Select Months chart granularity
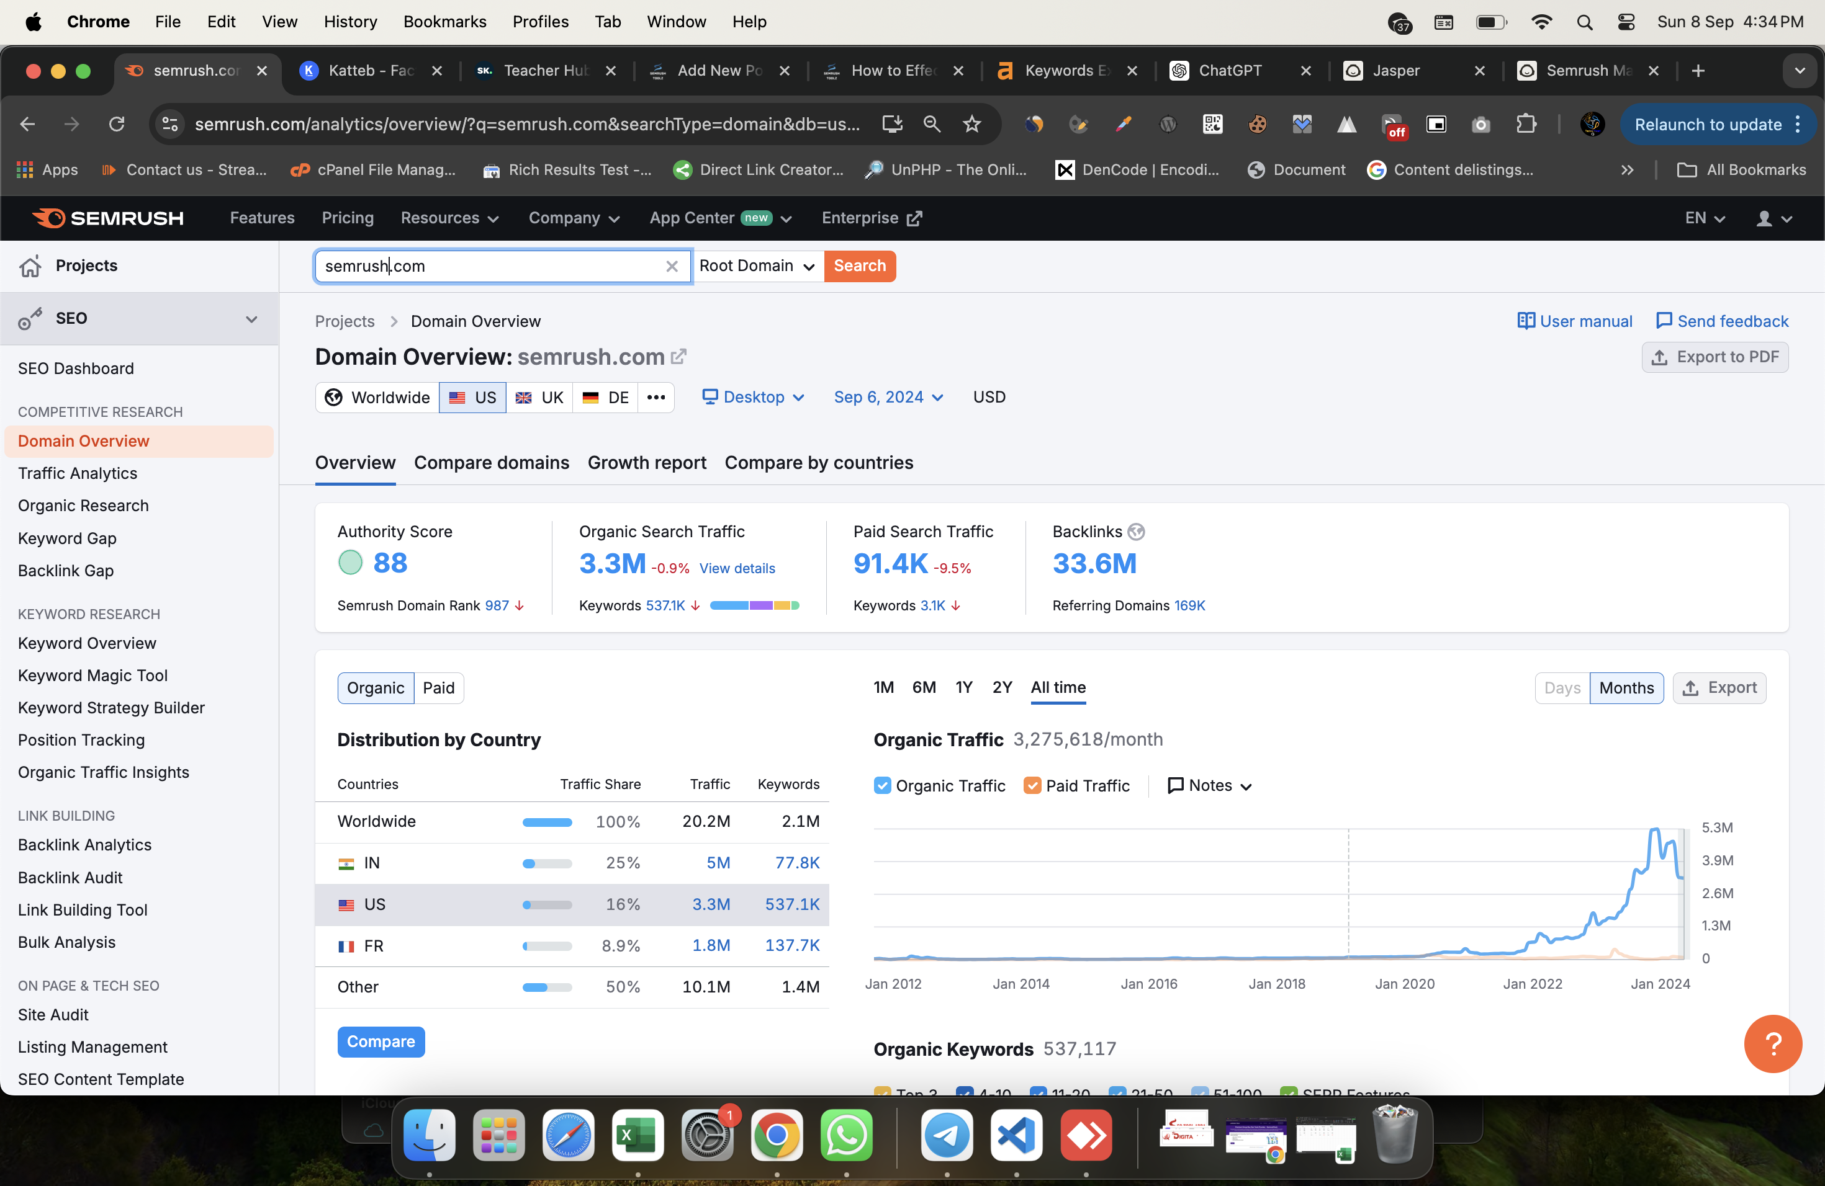Viewport: 1825px width, 1186px height. pyautogui.click(x=1626, y=688)
